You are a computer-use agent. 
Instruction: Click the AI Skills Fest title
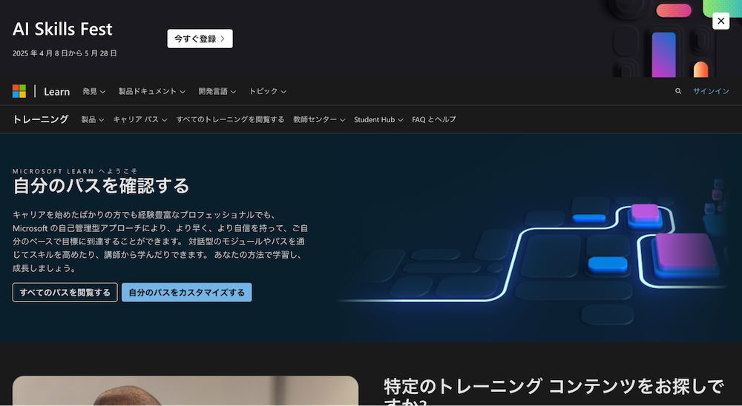62,30
